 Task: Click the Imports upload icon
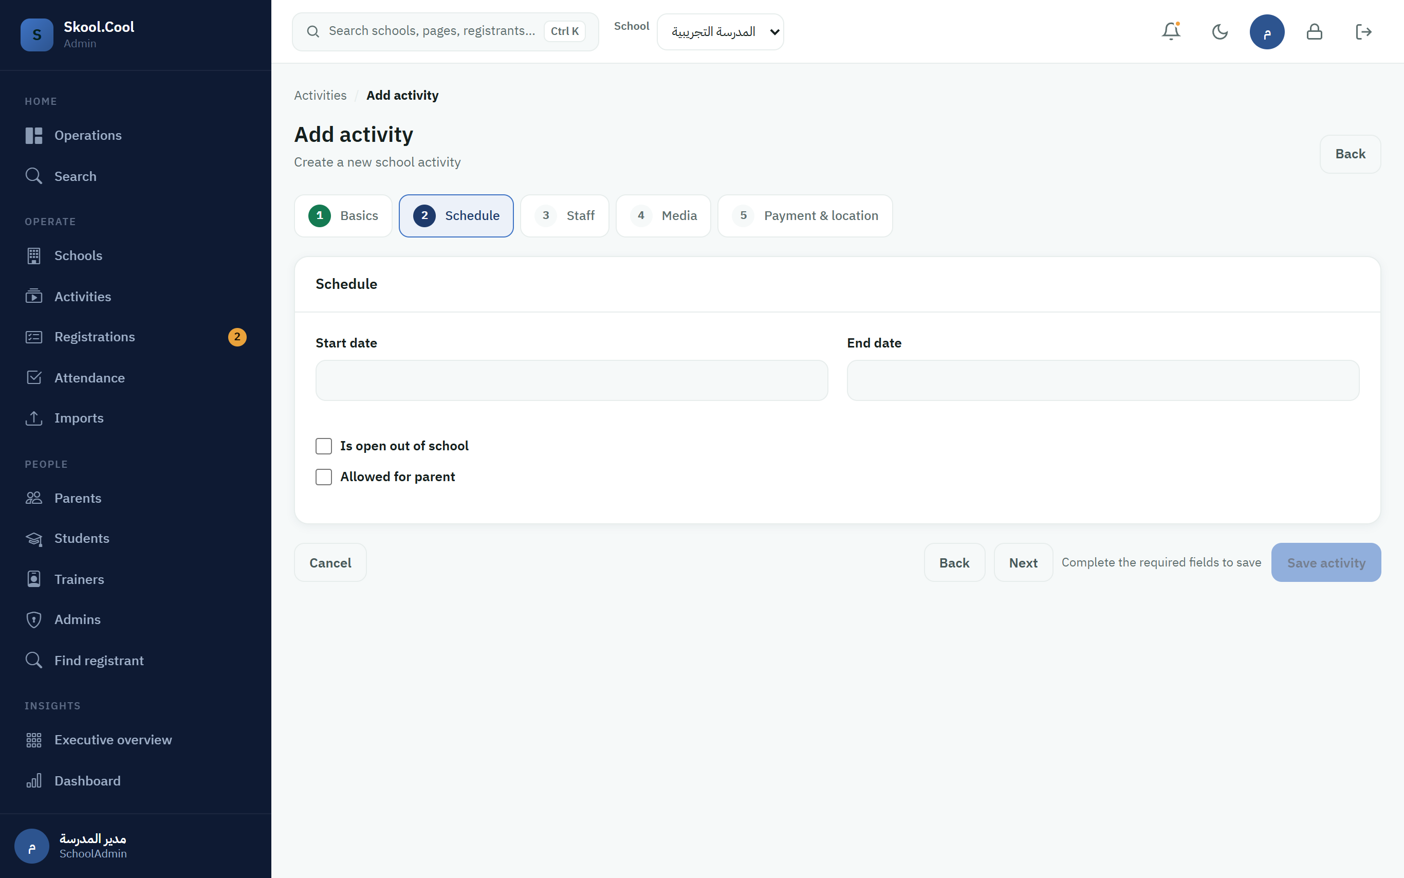(x=34, y=418)
